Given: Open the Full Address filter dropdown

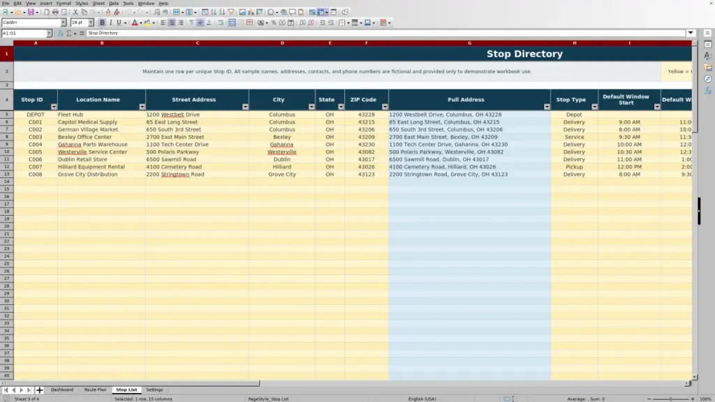Looking at the screenshot, I should tap(547, 107).
